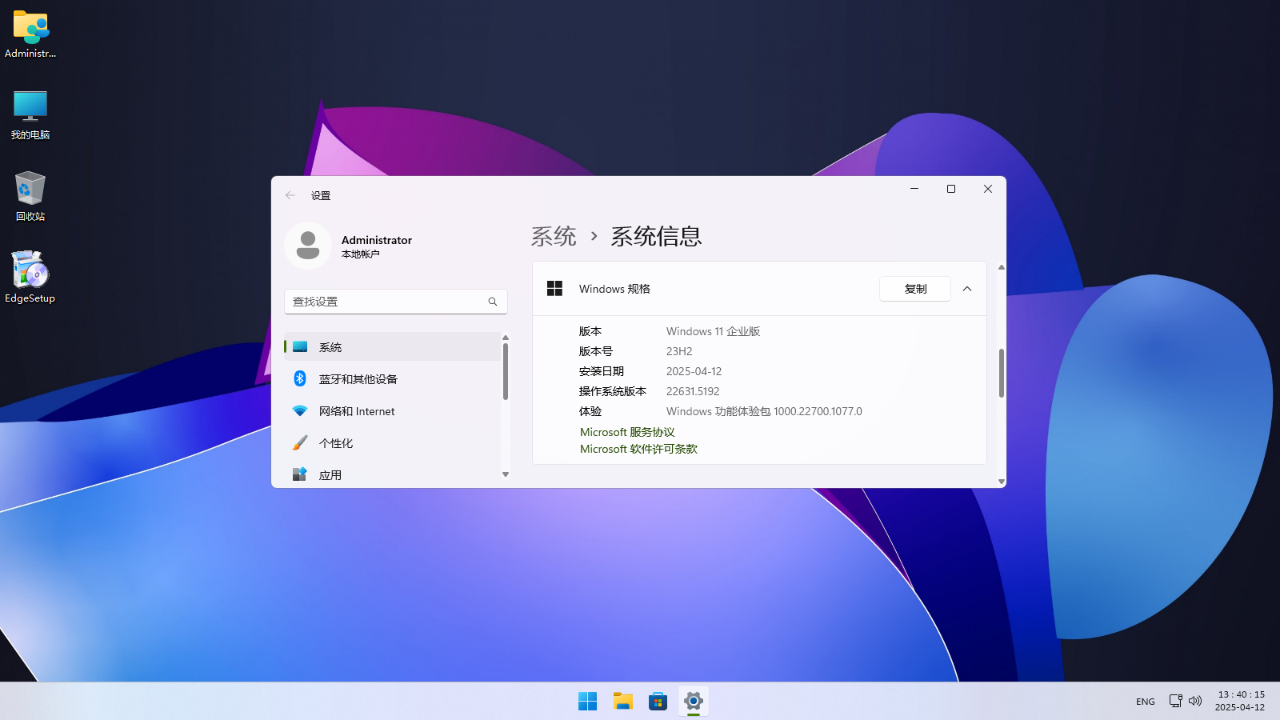Open the 我的电脑 desktop icon
Viewport: 1280px width, 720px height.
pyautogui.click(x=30, y=115)
